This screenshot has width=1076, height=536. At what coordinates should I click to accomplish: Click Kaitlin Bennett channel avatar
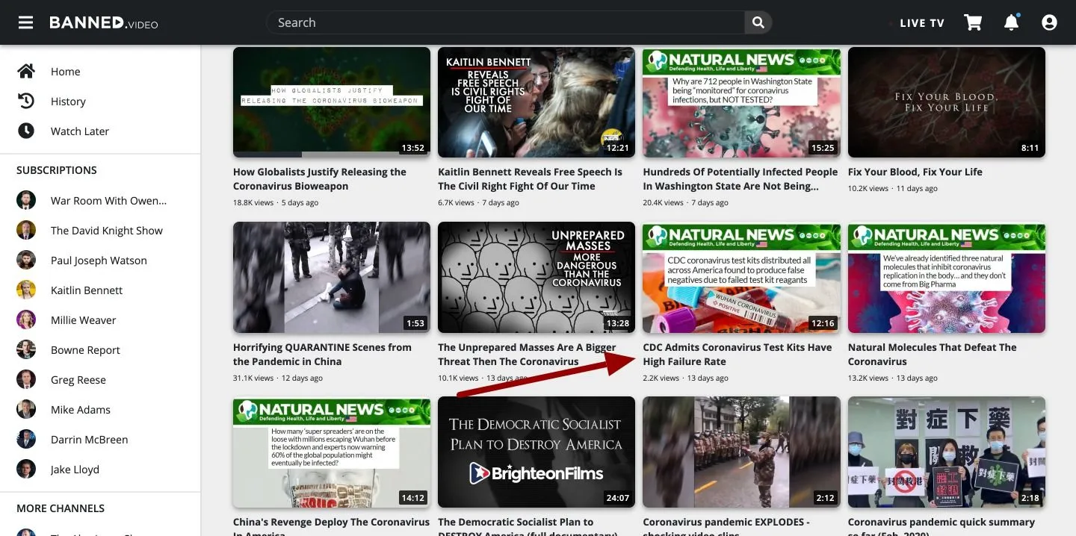(26, 290)
